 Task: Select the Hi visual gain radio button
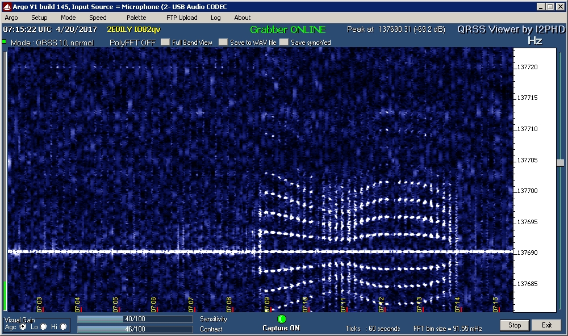click(64, 326)
